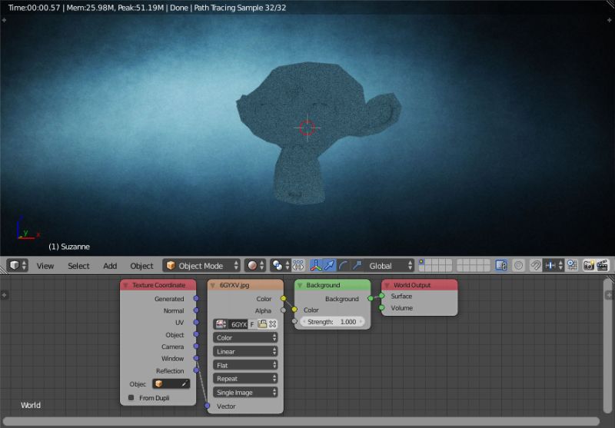The width and height of the screenshot is (615, 428).
Task: Click the Background shader output socket
Action: tap(371, 298)
